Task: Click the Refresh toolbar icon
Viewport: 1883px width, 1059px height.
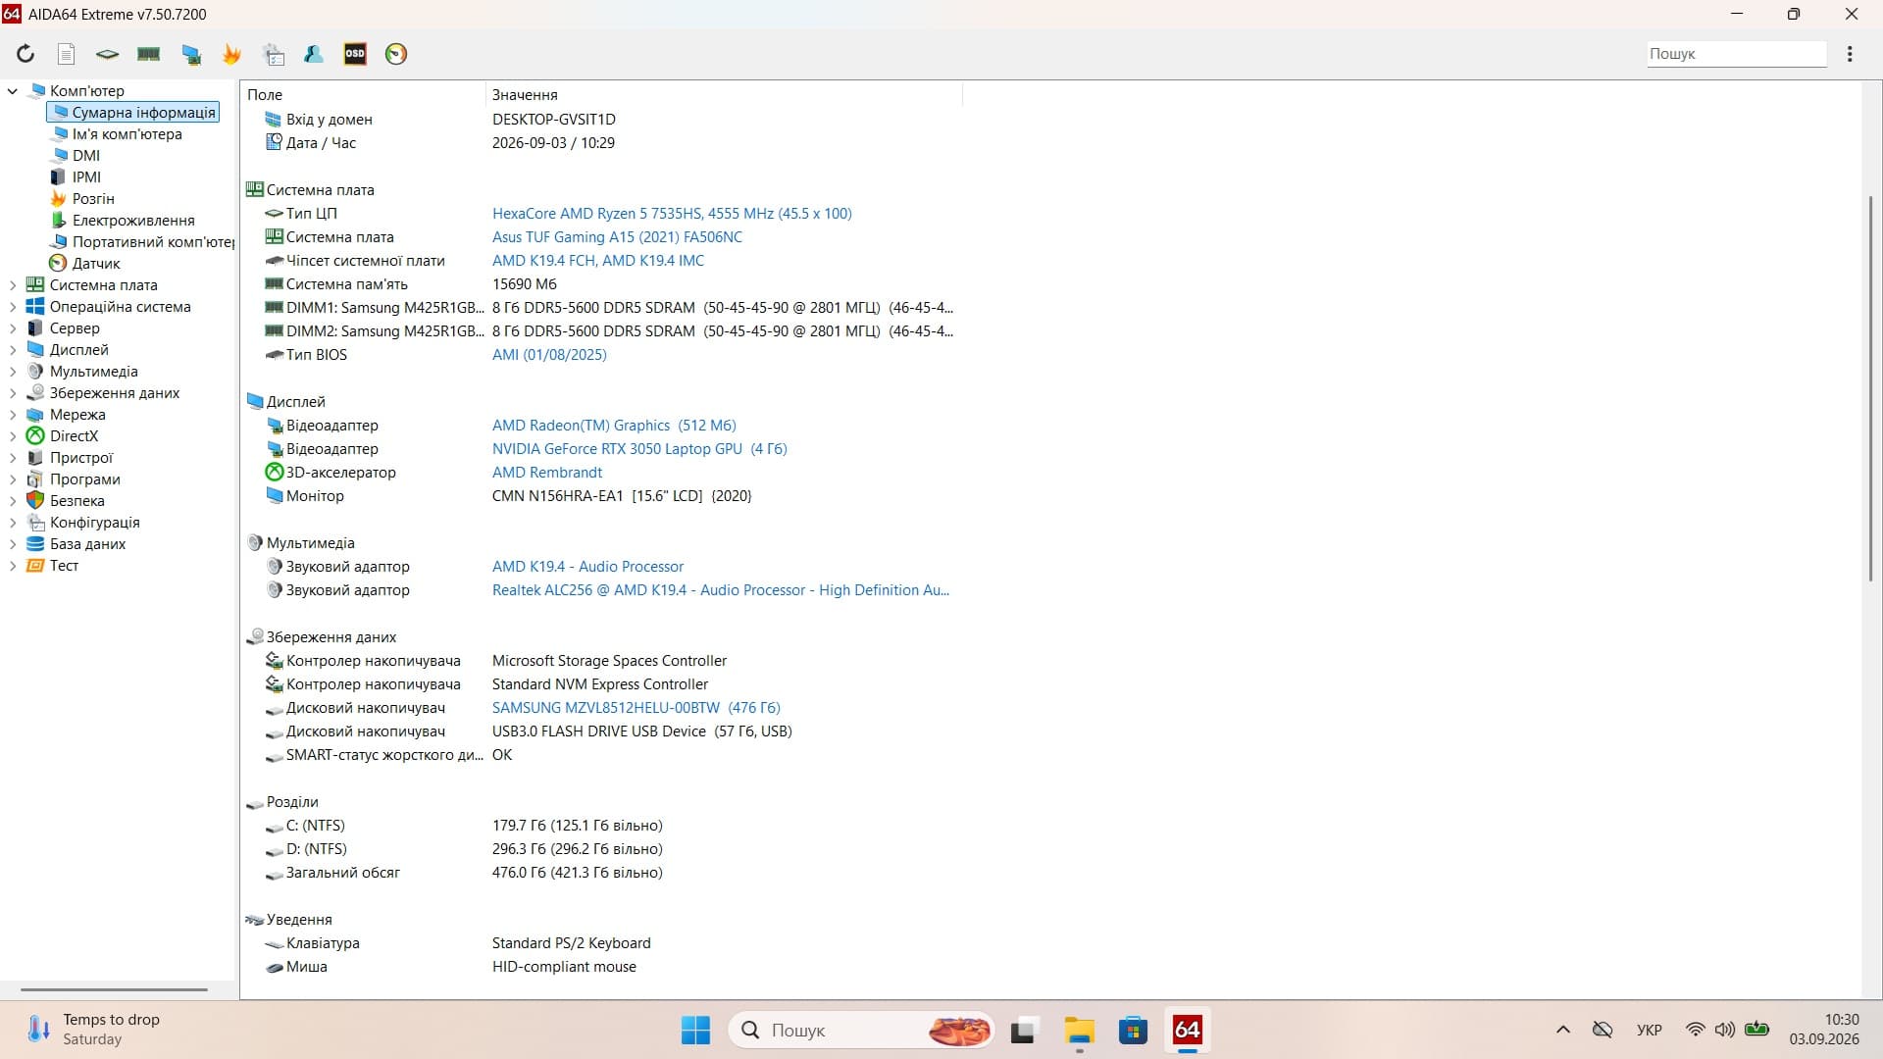Action: (x=25, y=54)
